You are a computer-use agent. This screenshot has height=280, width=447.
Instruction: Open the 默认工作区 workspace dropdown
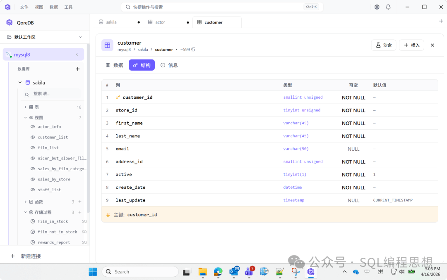[x=80, y=37]
